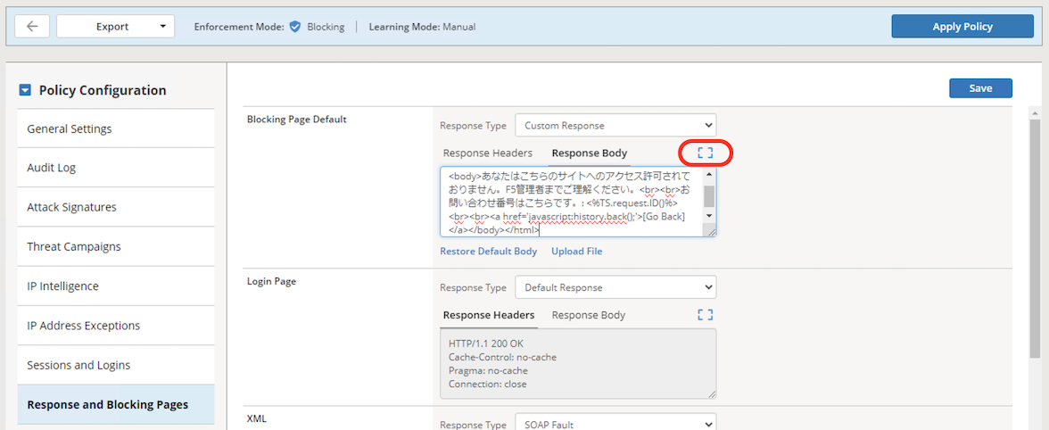Click the Blocking shield icon
The image size is (1049, 430).
click(295, 27)
